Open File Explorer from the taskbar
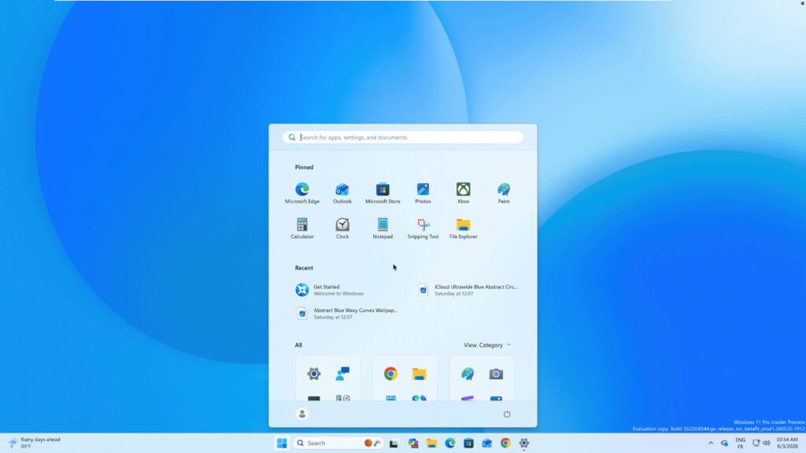The image size is (806, 453). [431, 443]
